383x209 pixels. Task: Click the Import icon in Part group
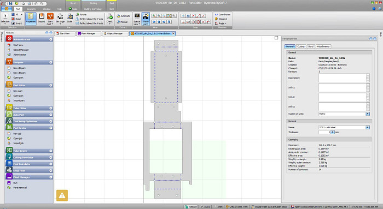pos(42,19)
